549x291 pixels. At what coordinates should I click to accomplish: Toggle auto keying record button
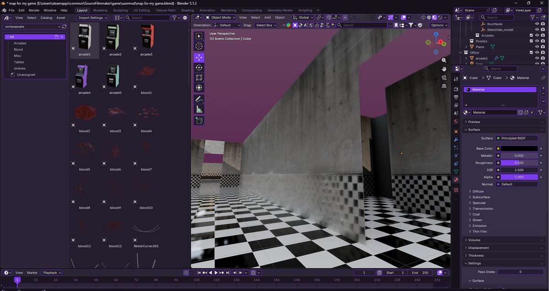(186, 273)
